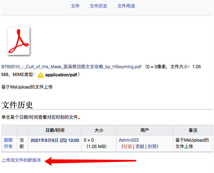Open the red 讨论 link for Admin222
214x173 pixels.
[x=128, y=147]
